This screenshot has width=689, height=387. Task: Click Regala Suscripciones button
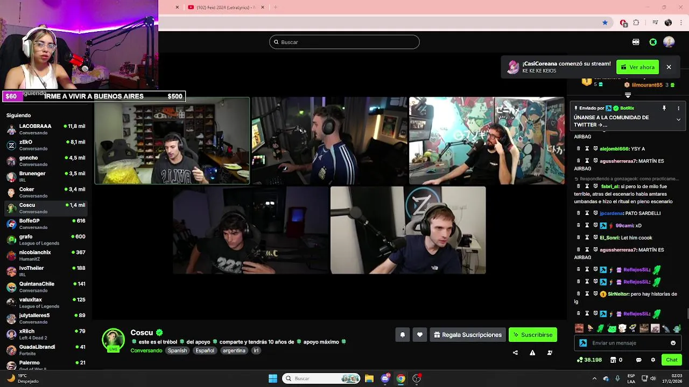(x=468, y=335)
